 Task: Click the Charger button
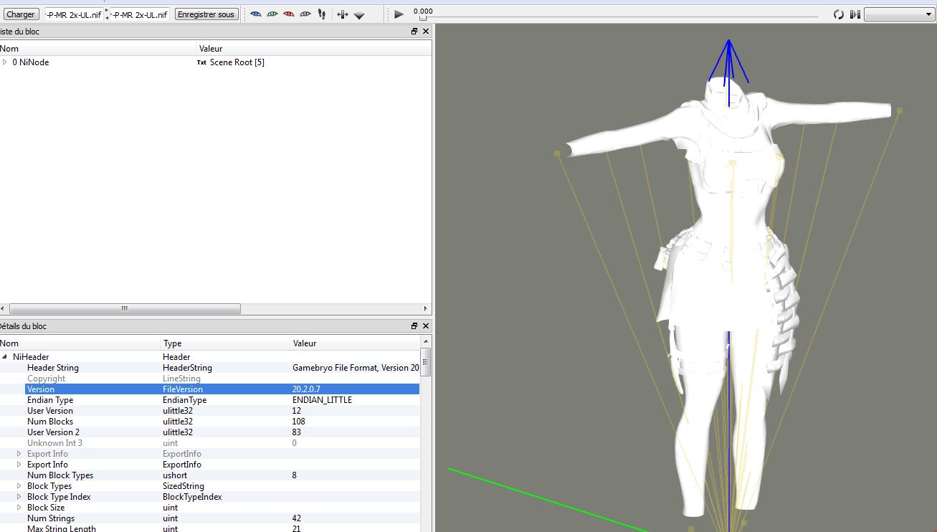[x=21, y=14]
